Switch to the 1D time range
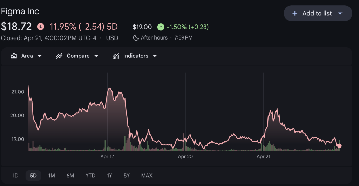The height and width of the screenshot is (186, 359). (x=15, y=176)
